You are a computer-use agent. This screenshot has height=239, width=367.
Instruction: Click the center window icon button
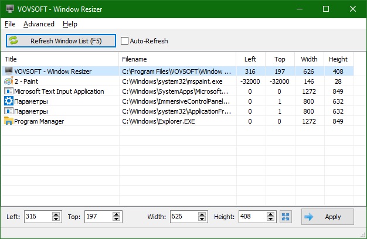[286, 217]
